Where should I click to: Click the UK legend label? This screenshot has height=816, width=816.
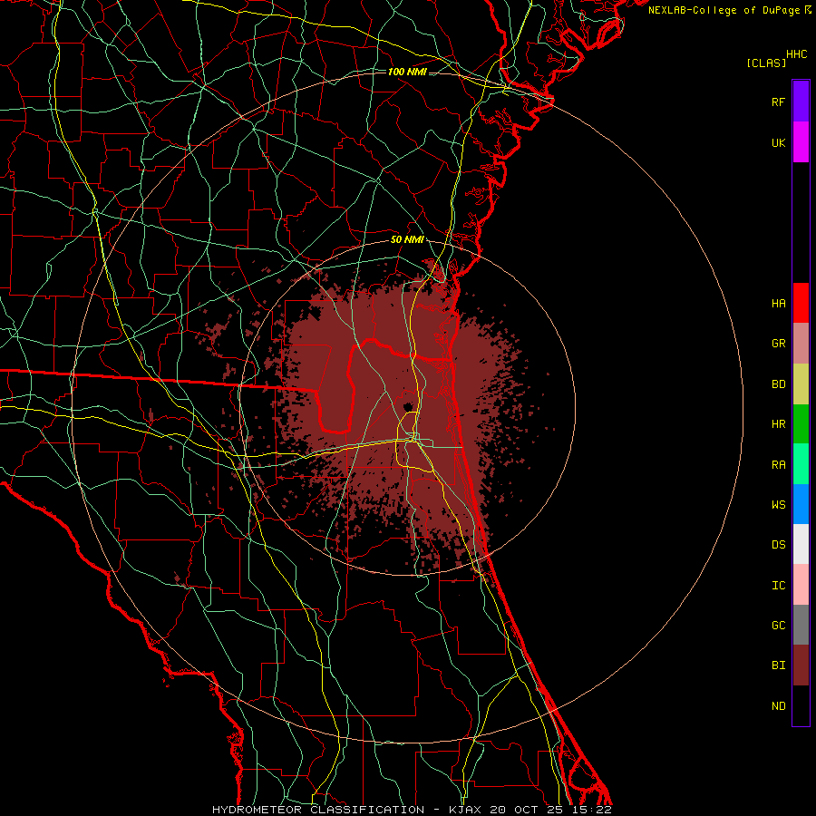click(778, 142)
